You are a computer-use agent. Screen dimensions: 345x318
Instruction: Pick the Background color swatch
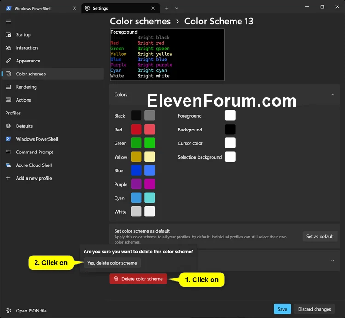(230, 129)
